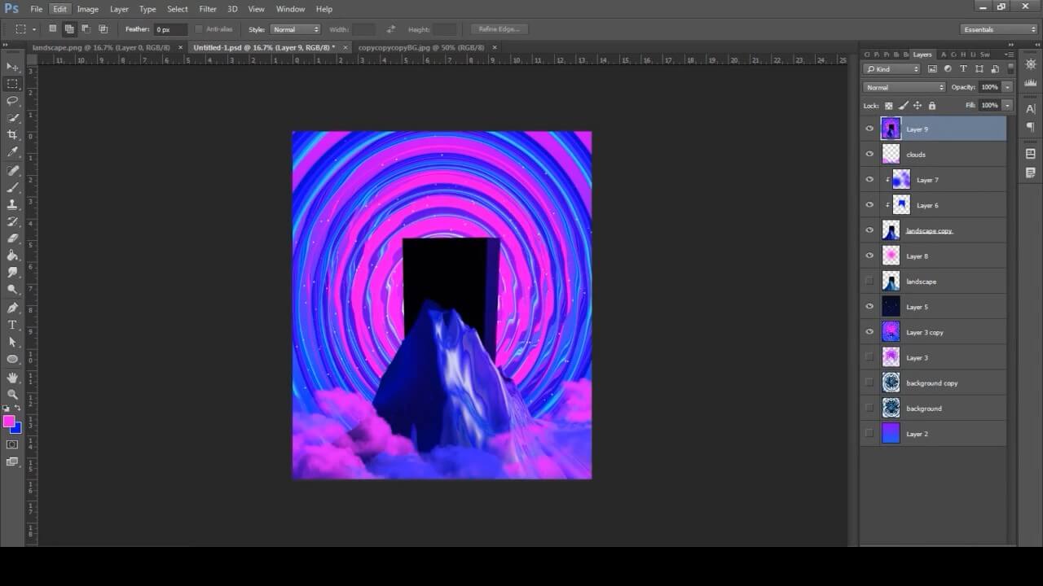The height and width of the screenshot is (586, 1043).
Task: Select the Lasso tool
Action: 12,101
